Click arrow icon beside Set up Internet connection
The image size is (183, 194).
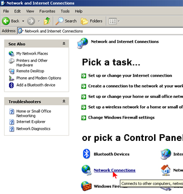[x=84, y=76]
